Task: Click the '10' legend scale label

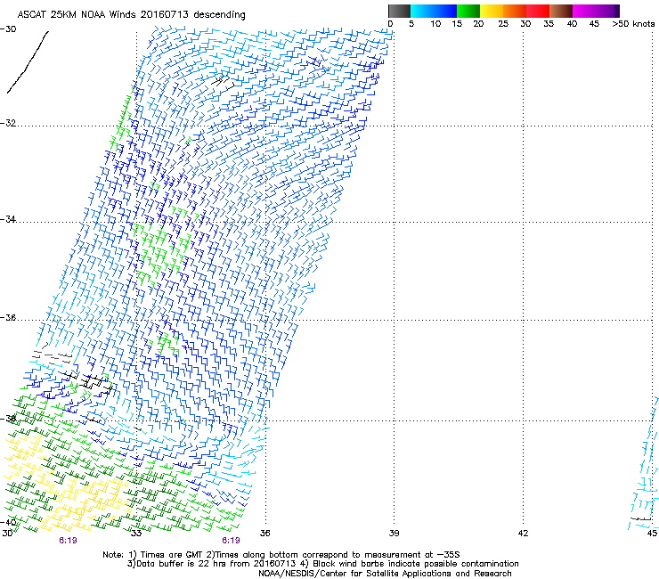Action: 435,24
